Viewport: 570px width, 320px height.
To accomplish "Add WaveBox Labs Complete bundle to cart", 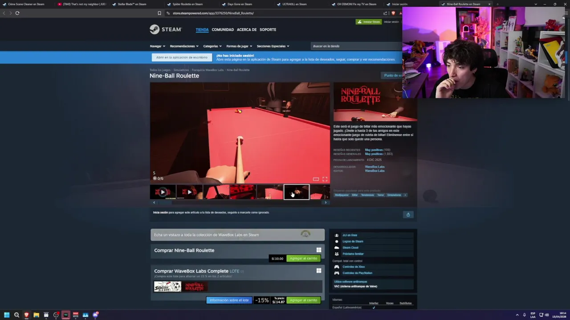I will pyautogui.click(x=303, y=300).
